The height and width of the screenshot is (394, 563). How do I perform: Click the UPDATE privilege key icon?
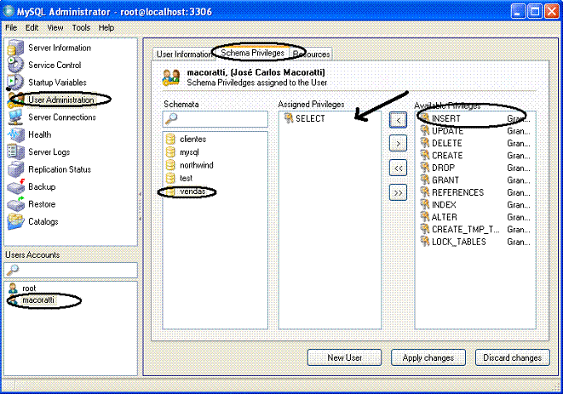(x=425, y=130)
